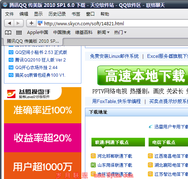The width and height of the screenshot is (188, 179).
Task: Click the 收益率超20% pink ad banner
Action: pyautogui.click(x=43, y=138)
